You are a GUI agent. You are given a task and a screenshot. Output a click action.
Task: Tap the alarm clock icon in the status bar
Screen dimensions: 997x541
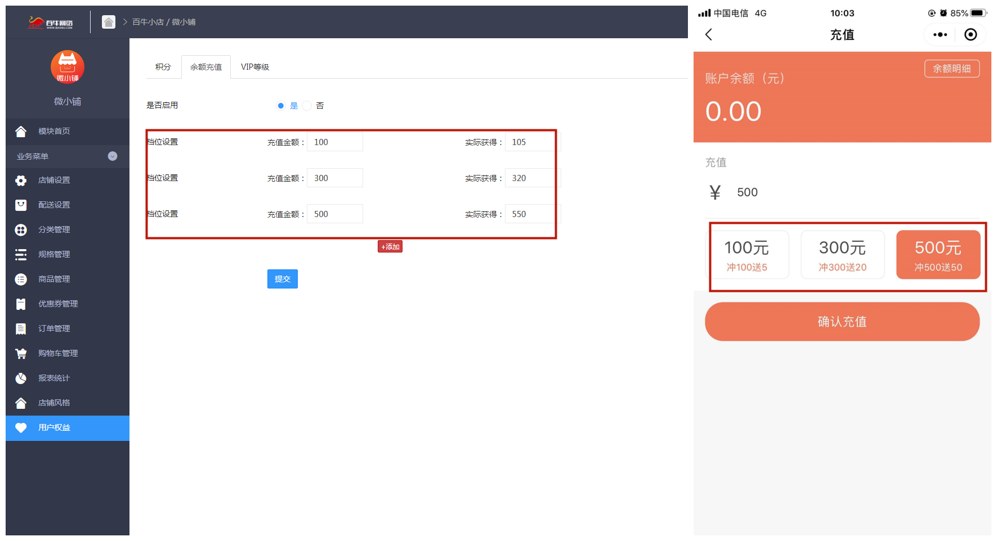[944, 13]
